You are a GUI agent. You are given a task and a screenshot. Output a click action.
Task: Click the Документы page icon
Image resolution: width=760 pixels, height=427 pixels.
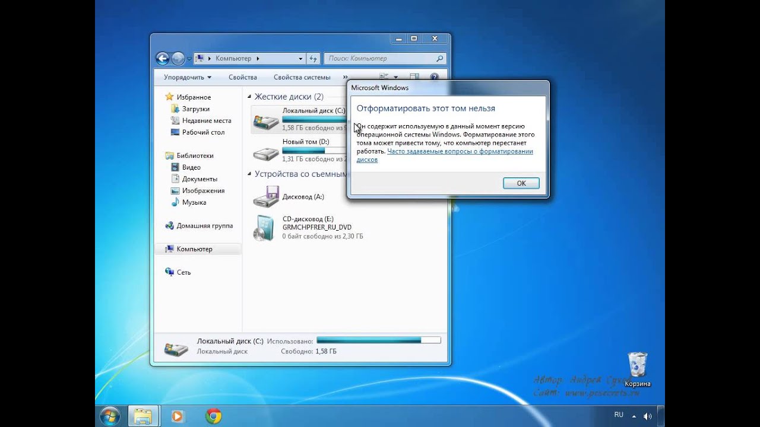[x=175, y=179]
